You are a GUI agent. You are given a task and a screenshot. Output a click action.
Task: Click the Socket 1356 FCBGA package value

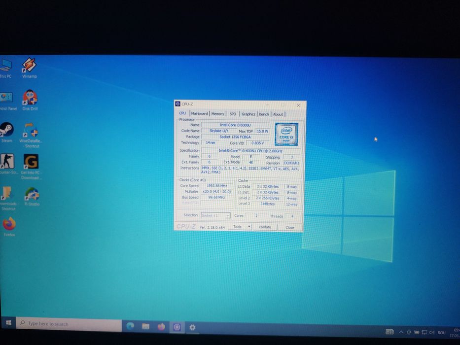pos(235,137)
